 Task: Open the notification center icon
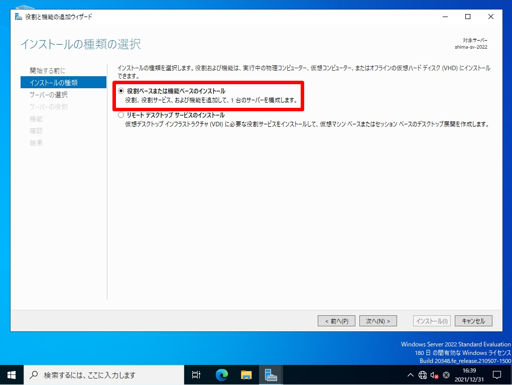click(x=497, y=375)
